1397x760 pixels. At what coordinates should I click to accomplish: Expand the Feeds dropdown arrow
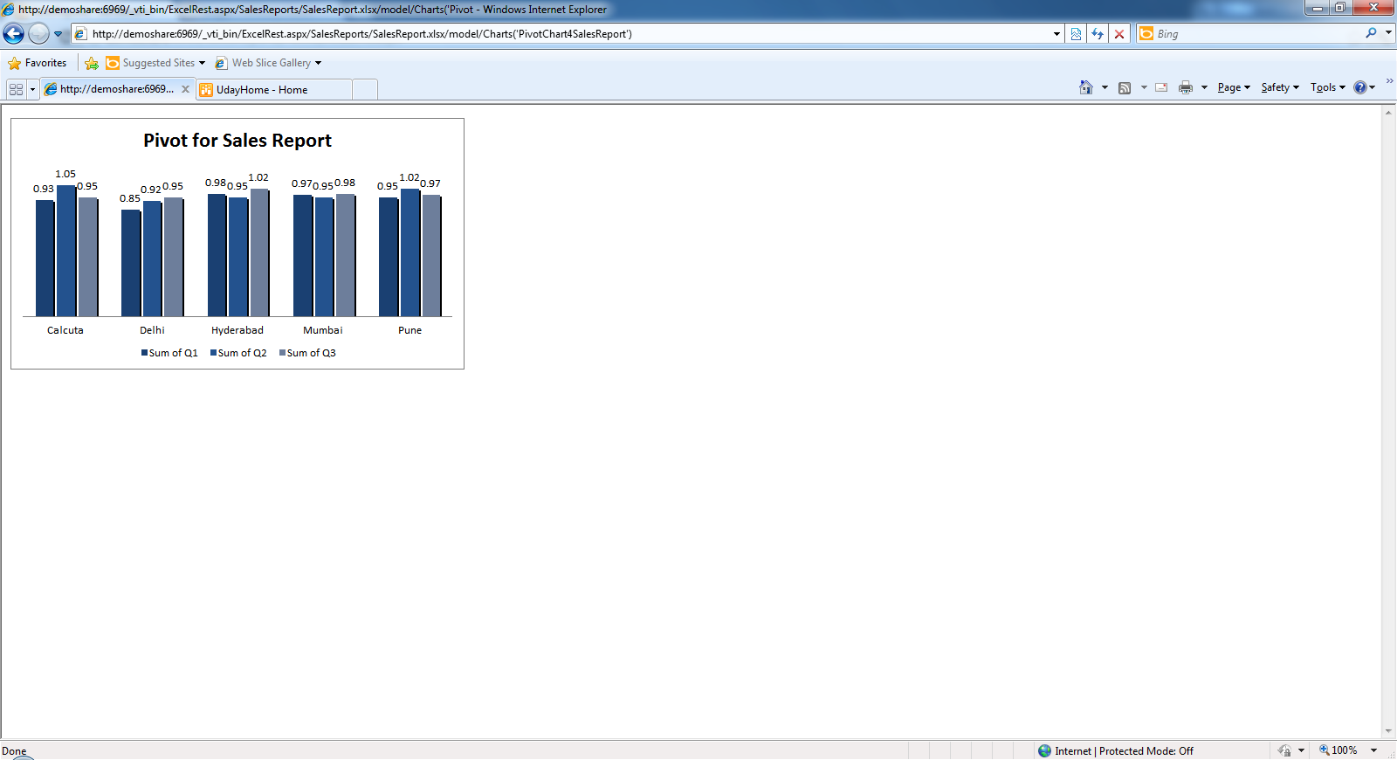tap(1144, 87)
